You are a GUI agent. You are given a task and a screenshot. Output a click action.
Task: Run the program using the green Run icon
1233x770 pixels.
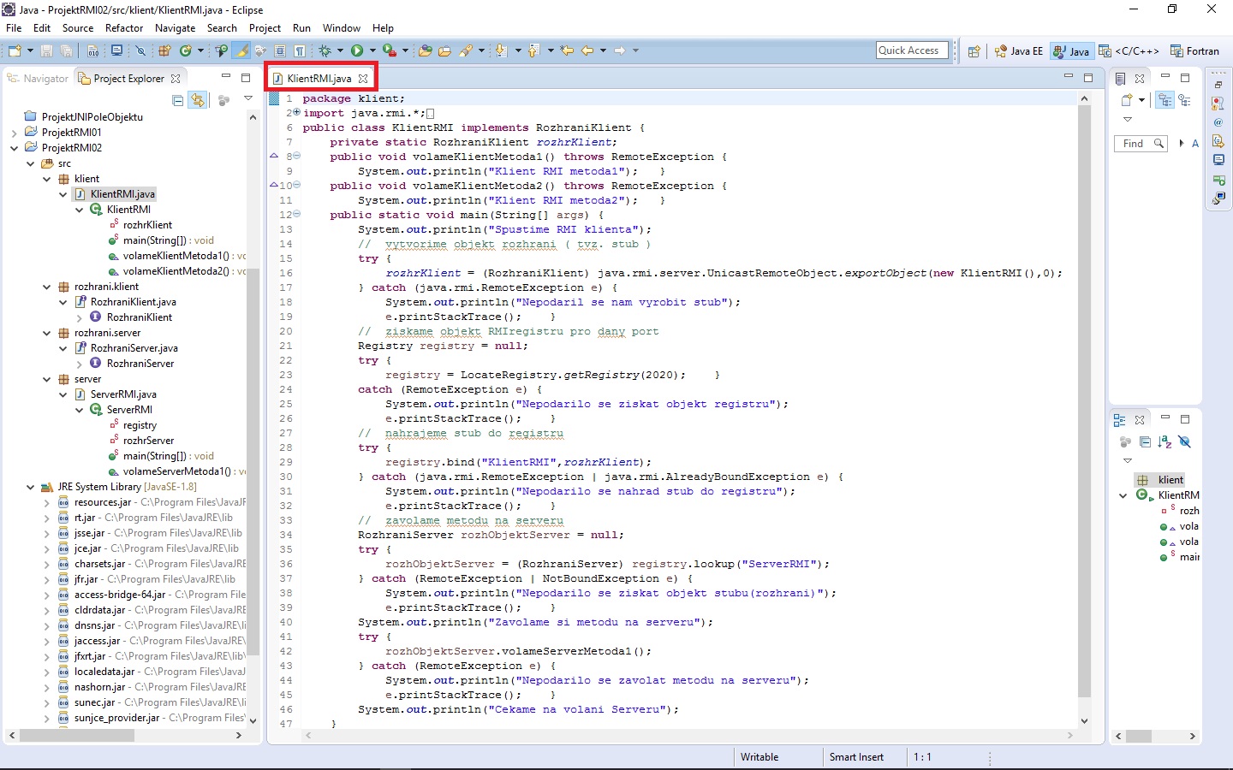pyautogui.click(x=356, y=50)
